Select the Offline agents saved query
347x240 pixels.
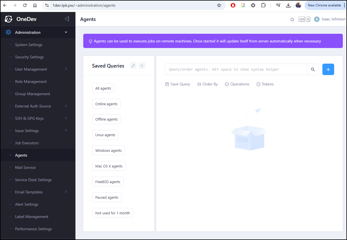[x=106, y=119]
